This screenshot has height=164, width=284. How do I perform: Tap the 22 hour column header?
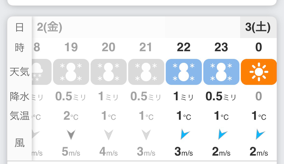184,47
